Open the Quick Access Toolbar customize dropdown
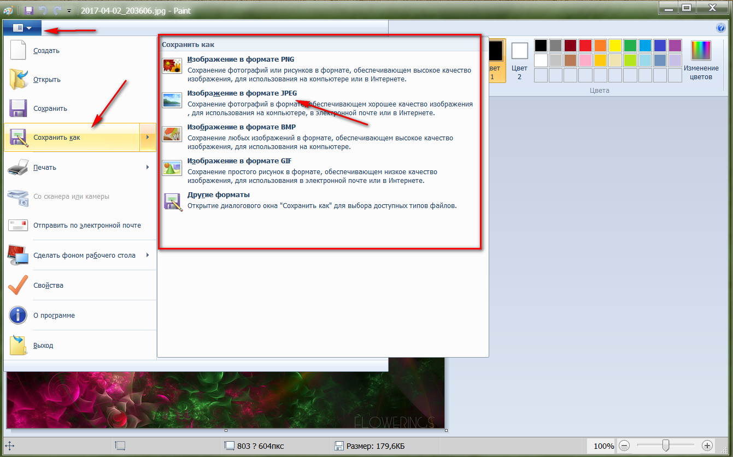733x457 pixels. (x=69, y=10)
